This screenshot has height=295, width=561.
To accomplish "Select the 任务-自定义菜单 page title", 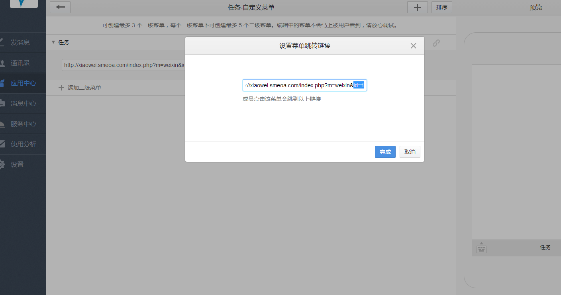I will (251, 7).
